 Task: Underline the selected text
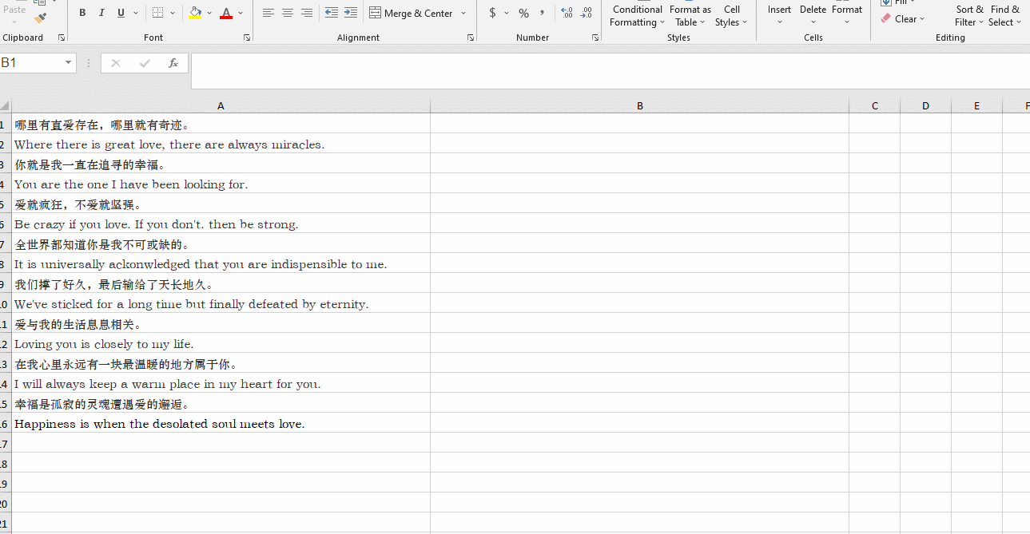click(x=121, y=13)
